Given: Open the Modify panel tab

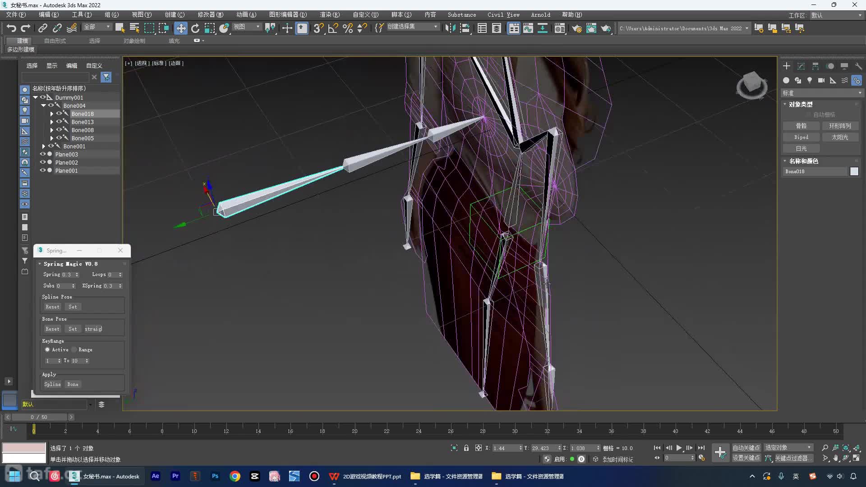Looking at the screenshot, I should tap(801, 66).
